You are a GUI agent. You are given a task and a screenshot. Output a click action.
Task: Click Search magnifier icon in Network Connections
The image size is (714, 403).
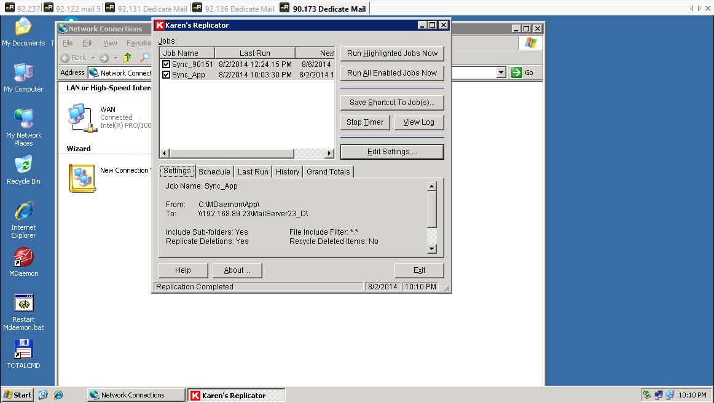[x=145, y=57]
